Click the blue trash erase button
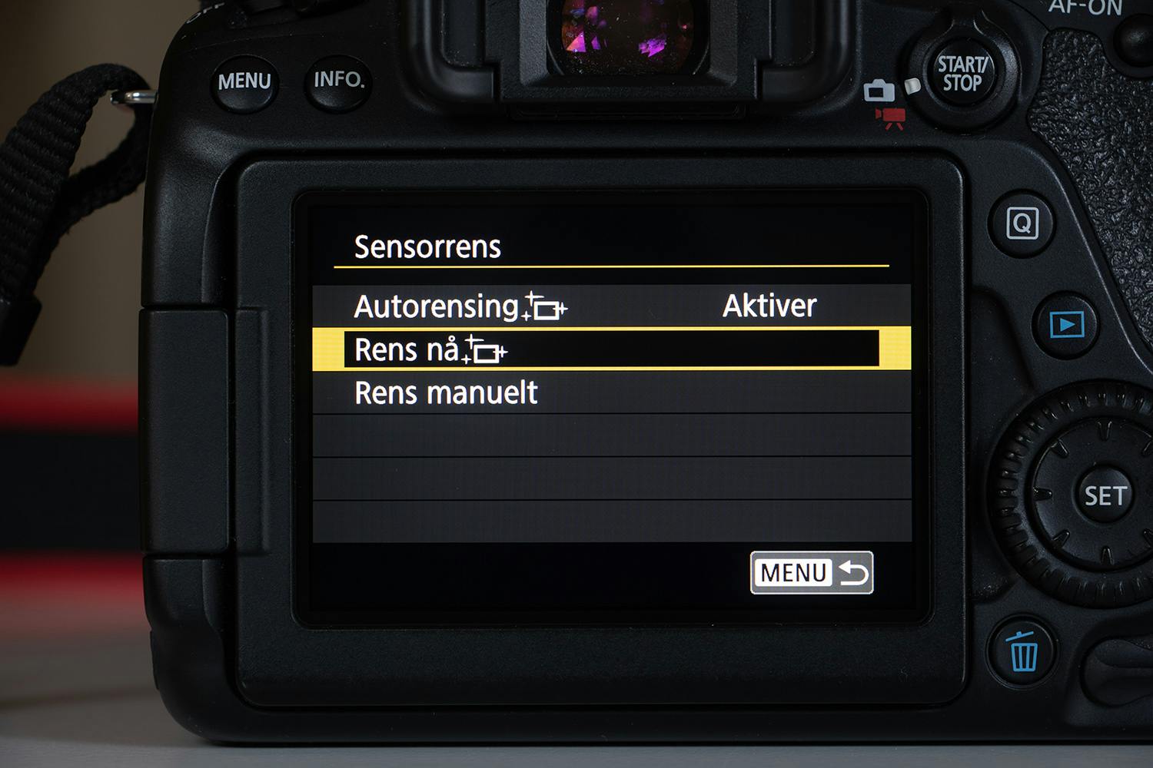Viewport: 1153px width, 768px height. (x=1022, y=651)
